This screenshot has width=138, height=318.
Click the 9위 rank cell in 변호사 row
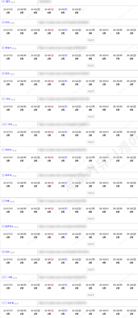click(x=90, y=59)
